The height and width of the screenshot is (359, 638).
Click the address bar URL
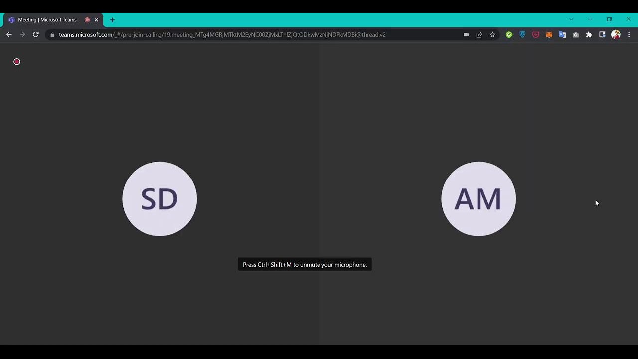point(222,35)
